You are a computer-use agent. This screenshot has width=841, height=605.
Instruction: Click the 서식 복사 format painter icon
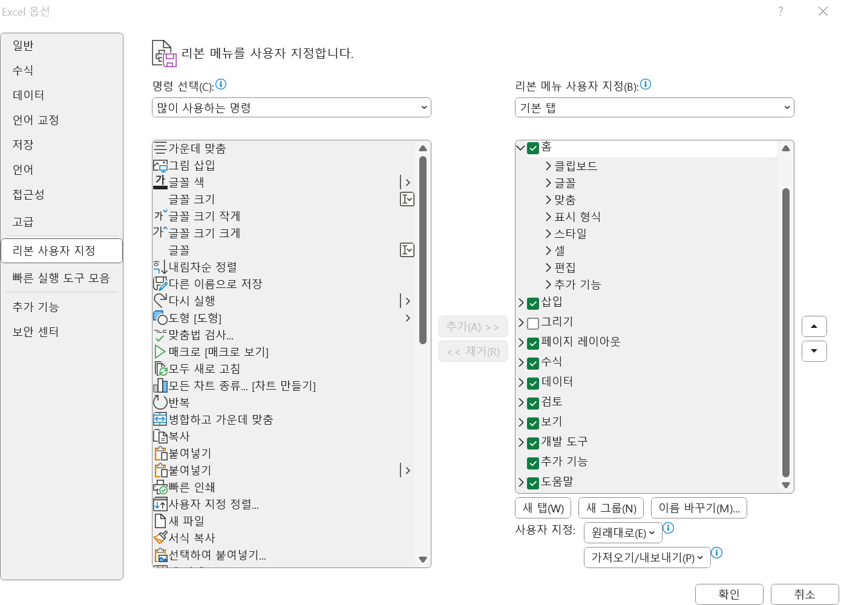160,537
